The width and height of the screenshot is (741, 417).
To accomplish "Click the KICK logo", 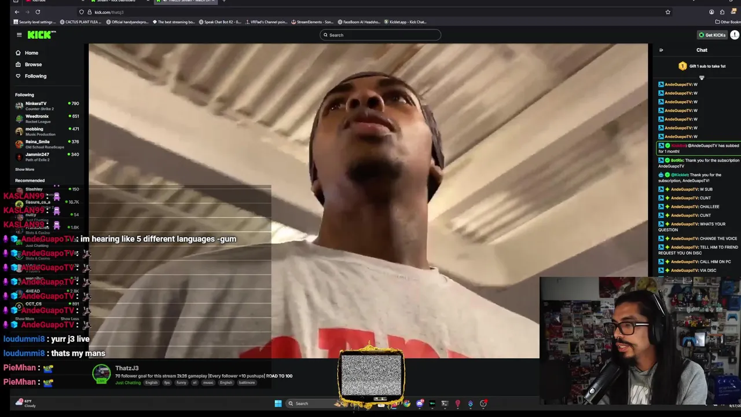I will coord(41,35).
